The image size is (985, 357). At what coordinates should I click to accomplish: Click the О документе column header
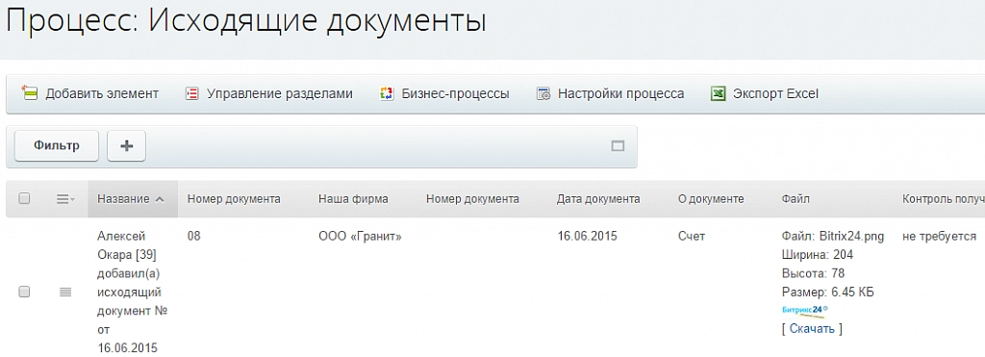click(x=711, y=198)
